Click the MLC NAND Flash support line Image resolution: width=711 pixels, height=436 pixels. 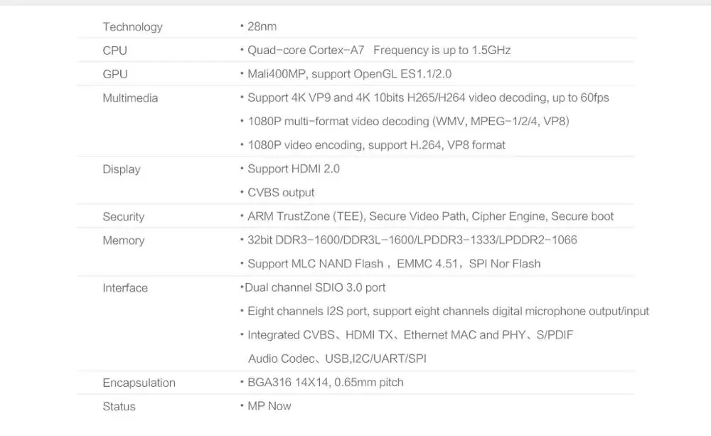point(394,264)
